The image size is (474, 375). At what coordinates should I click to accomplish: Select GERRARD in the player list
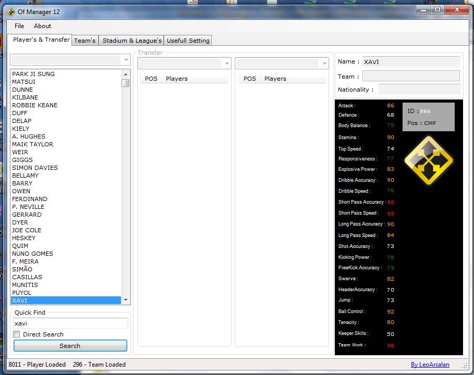coord(27,215)
